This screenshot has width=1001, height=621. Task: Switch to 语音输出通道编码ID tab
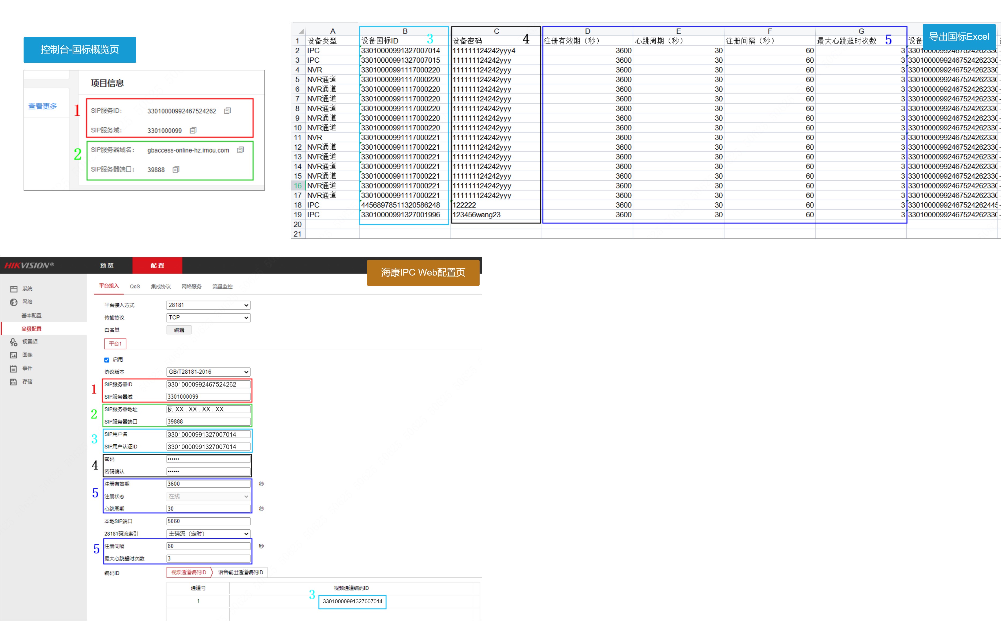[241, 572]
